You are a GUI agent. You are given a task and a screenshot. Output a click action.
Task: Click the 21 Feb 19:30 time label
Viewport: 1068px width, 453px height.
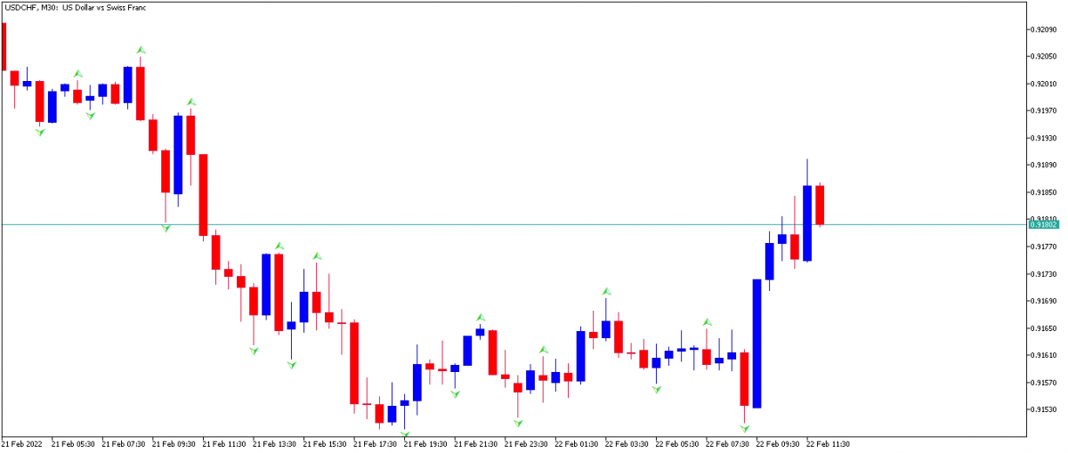425,443
